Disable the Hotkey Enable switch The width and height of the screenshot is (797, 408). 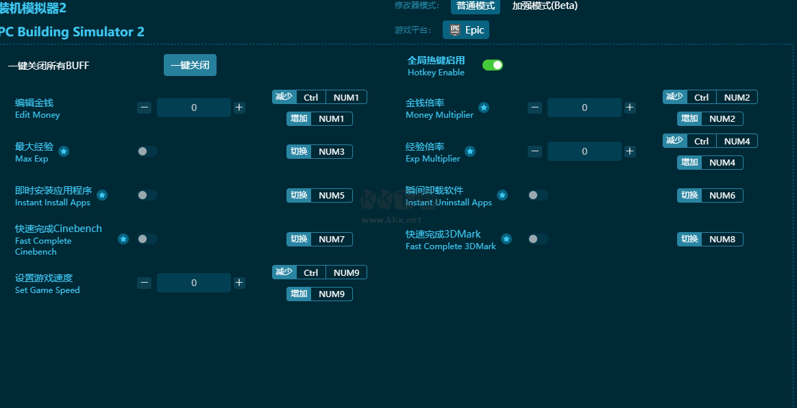click(x=493, y=65)
